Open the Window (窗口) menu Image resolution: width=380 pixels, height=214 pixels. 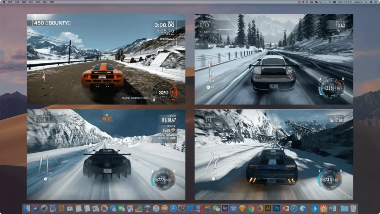tap(45, 2)
